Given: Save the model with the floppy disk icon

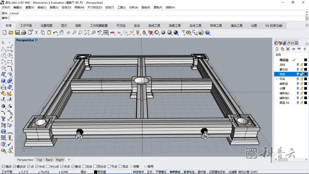Looking at the screenshot, I should tap(17, 33).
